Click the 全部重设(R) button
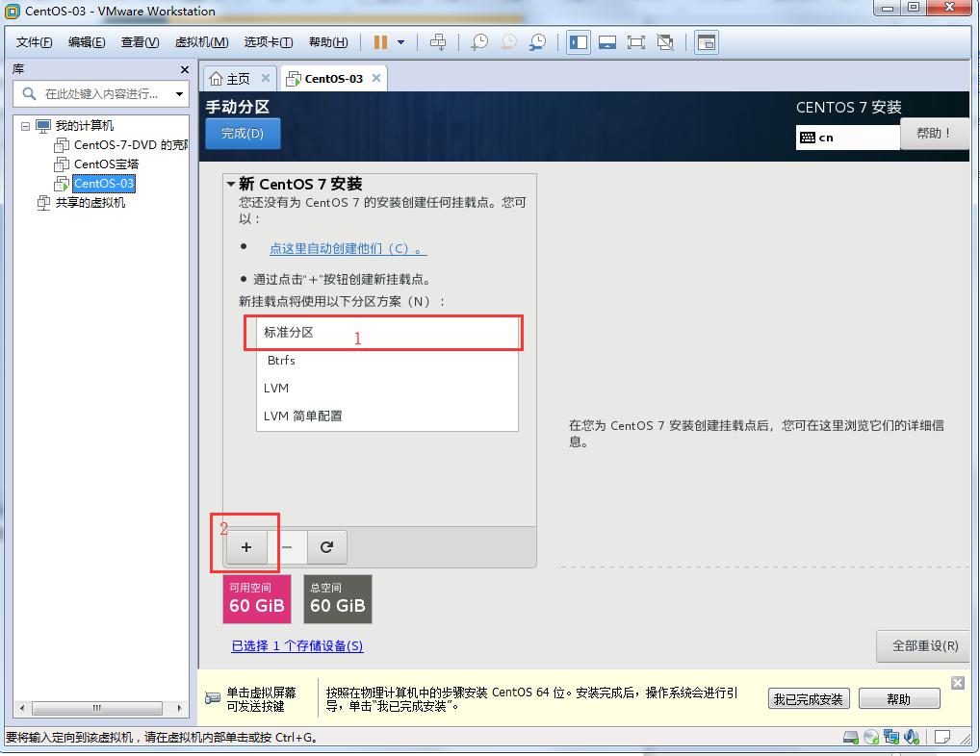 [925, 646]
